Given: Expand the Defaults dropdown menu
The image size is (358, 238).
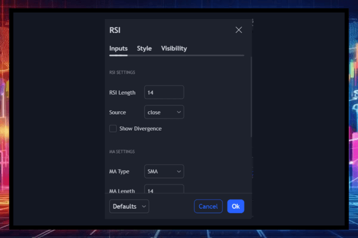Looking at the screenshot, I should (x=129, y=206).
